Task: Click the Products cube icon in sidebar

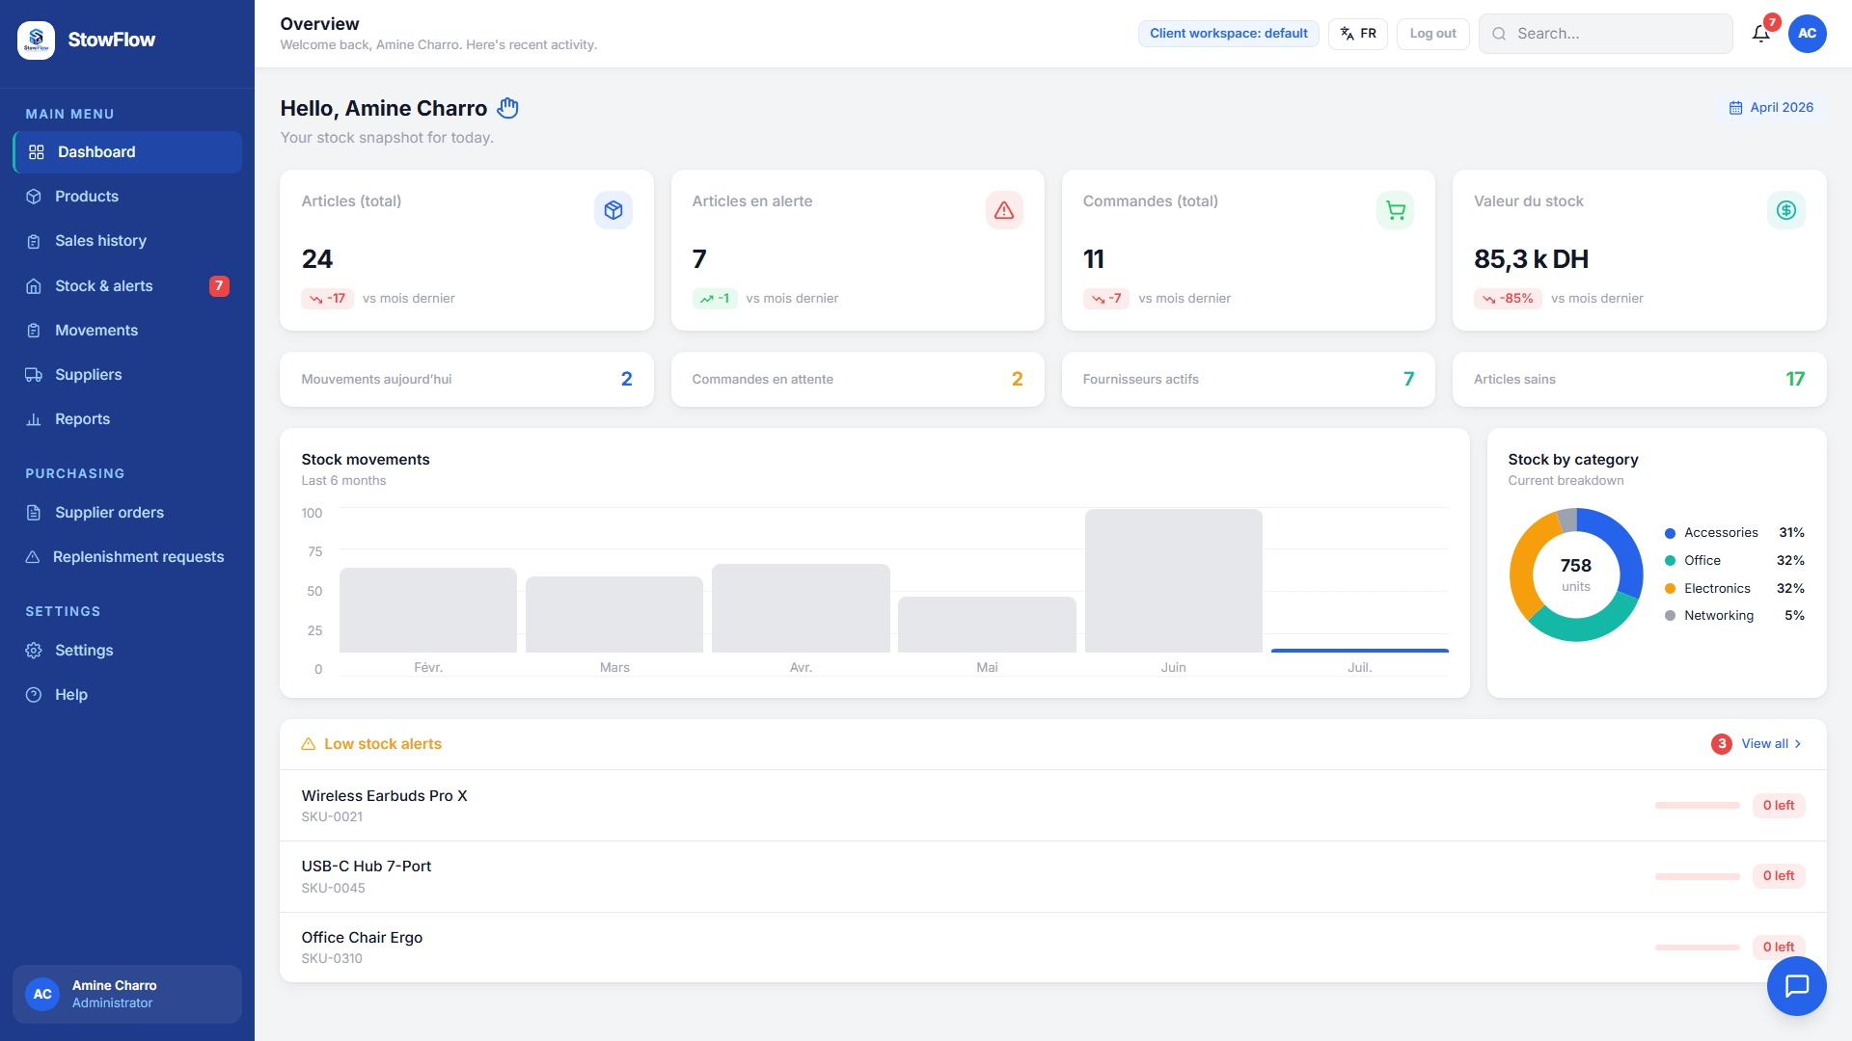Action: (x=34, y=197)
